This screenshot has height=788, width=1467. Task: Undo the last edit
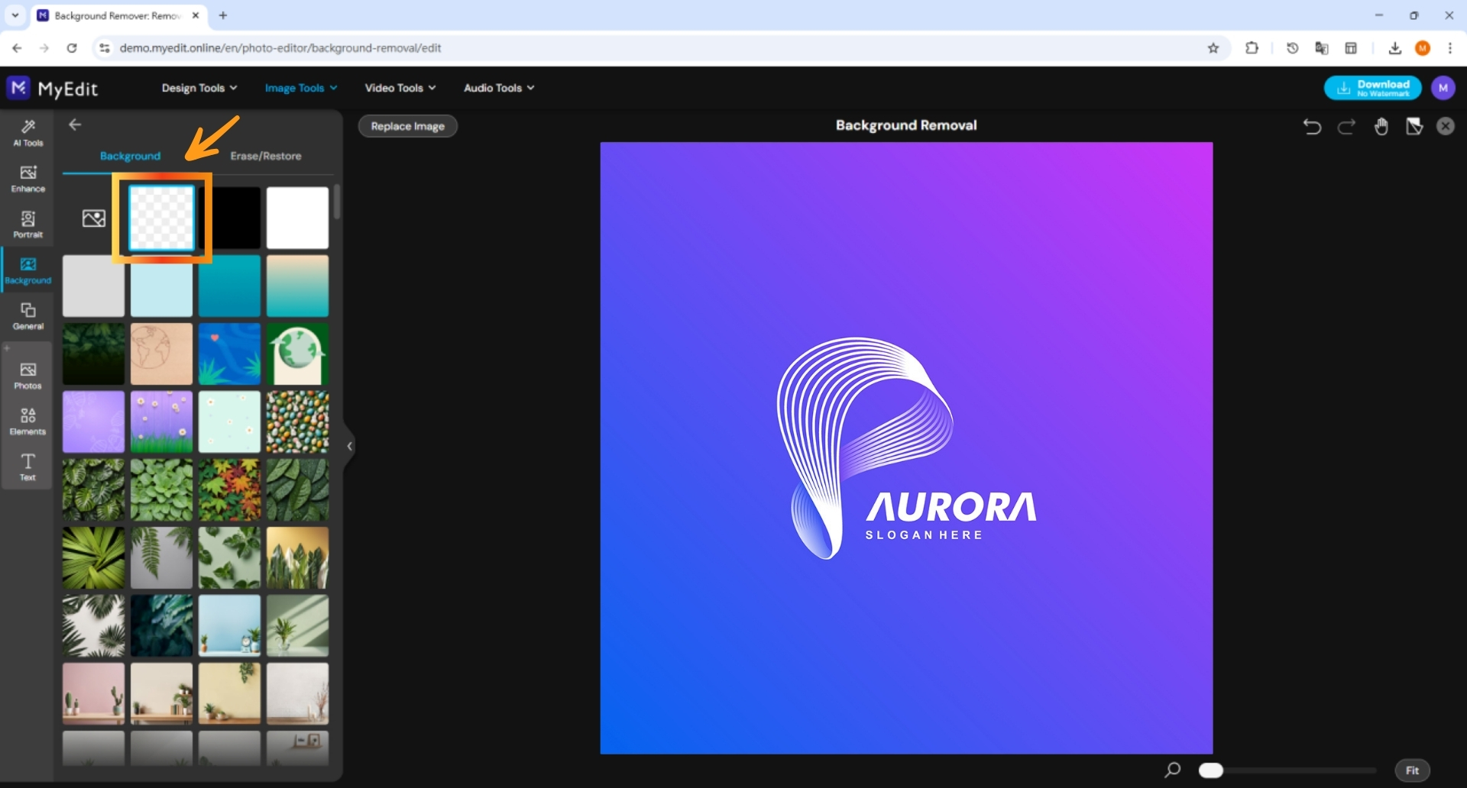[x=1312, y=126]
